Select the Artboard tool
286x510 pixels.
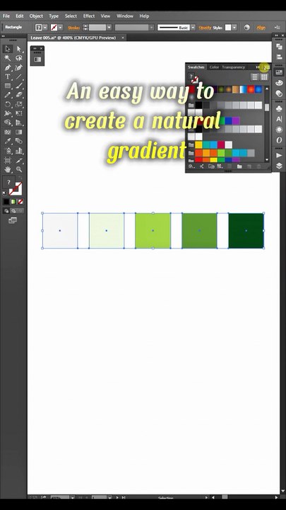[x=8, y=160]
